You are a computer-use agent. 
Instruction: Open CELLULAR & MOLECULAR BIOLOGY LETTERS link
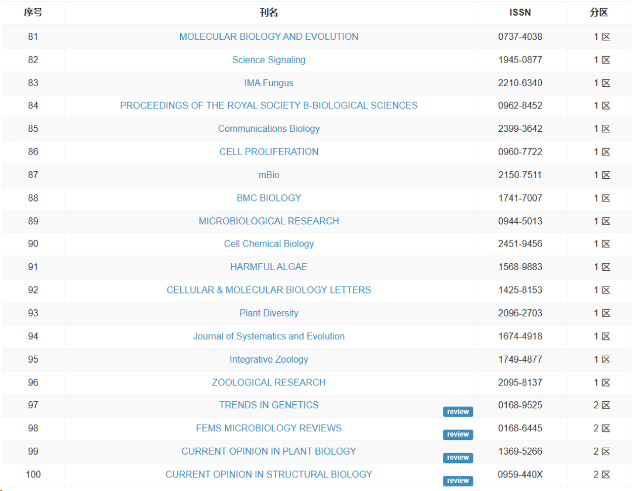click(x=269, y=290)
